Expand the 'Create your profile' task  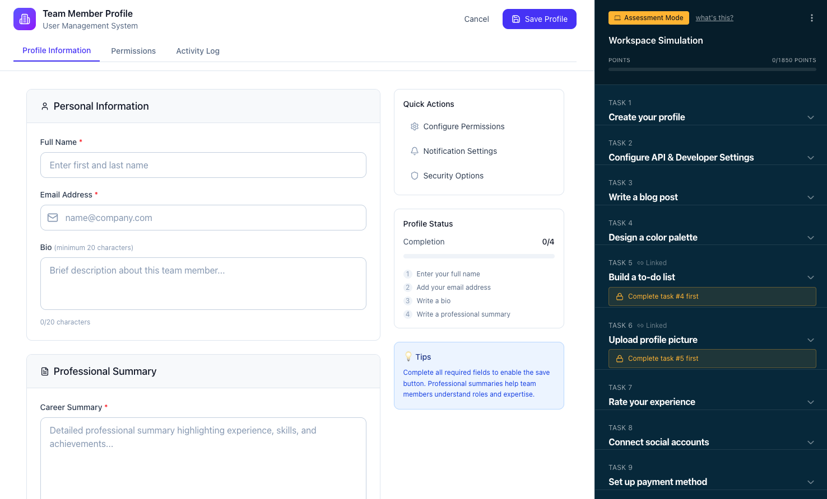pyautogui.click(x=811, y=117)
